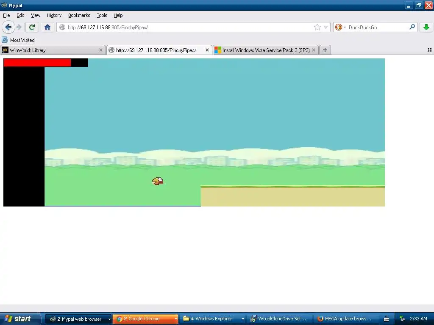Click the system tray network icon
Screen dimensions: 434x325
click(402, 319)
